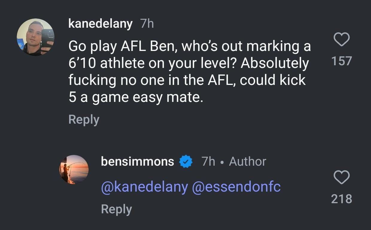Screen dimensions: 371x230
Task: Show the 218 likes on bensimmons's reply
Action: point(341,199)
